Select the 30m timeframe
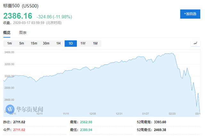This screenshot has height=138, width=205. 46,44
